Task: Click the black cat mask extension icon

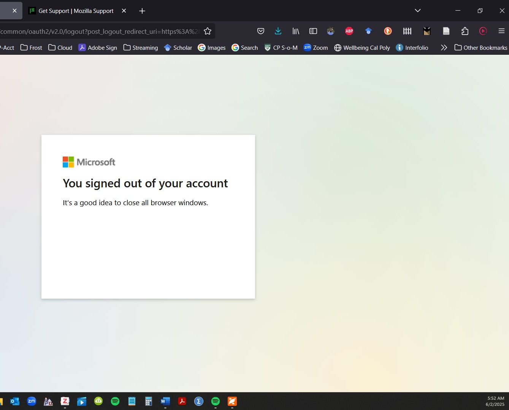Action: click(x=427, y=31)
